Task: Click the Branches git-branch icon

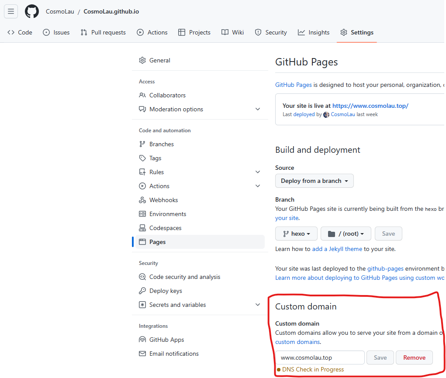Action: pyautogui.click(x=142, y=144)
